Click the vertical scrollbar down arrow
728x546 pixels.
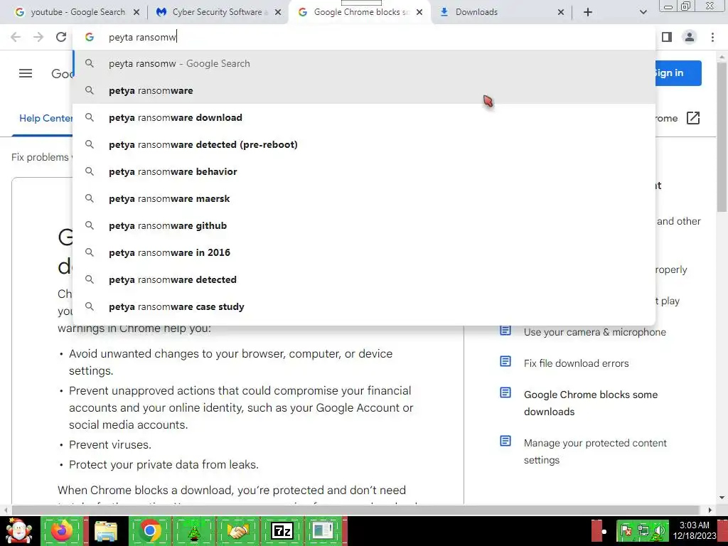click(x=722, y=498)
